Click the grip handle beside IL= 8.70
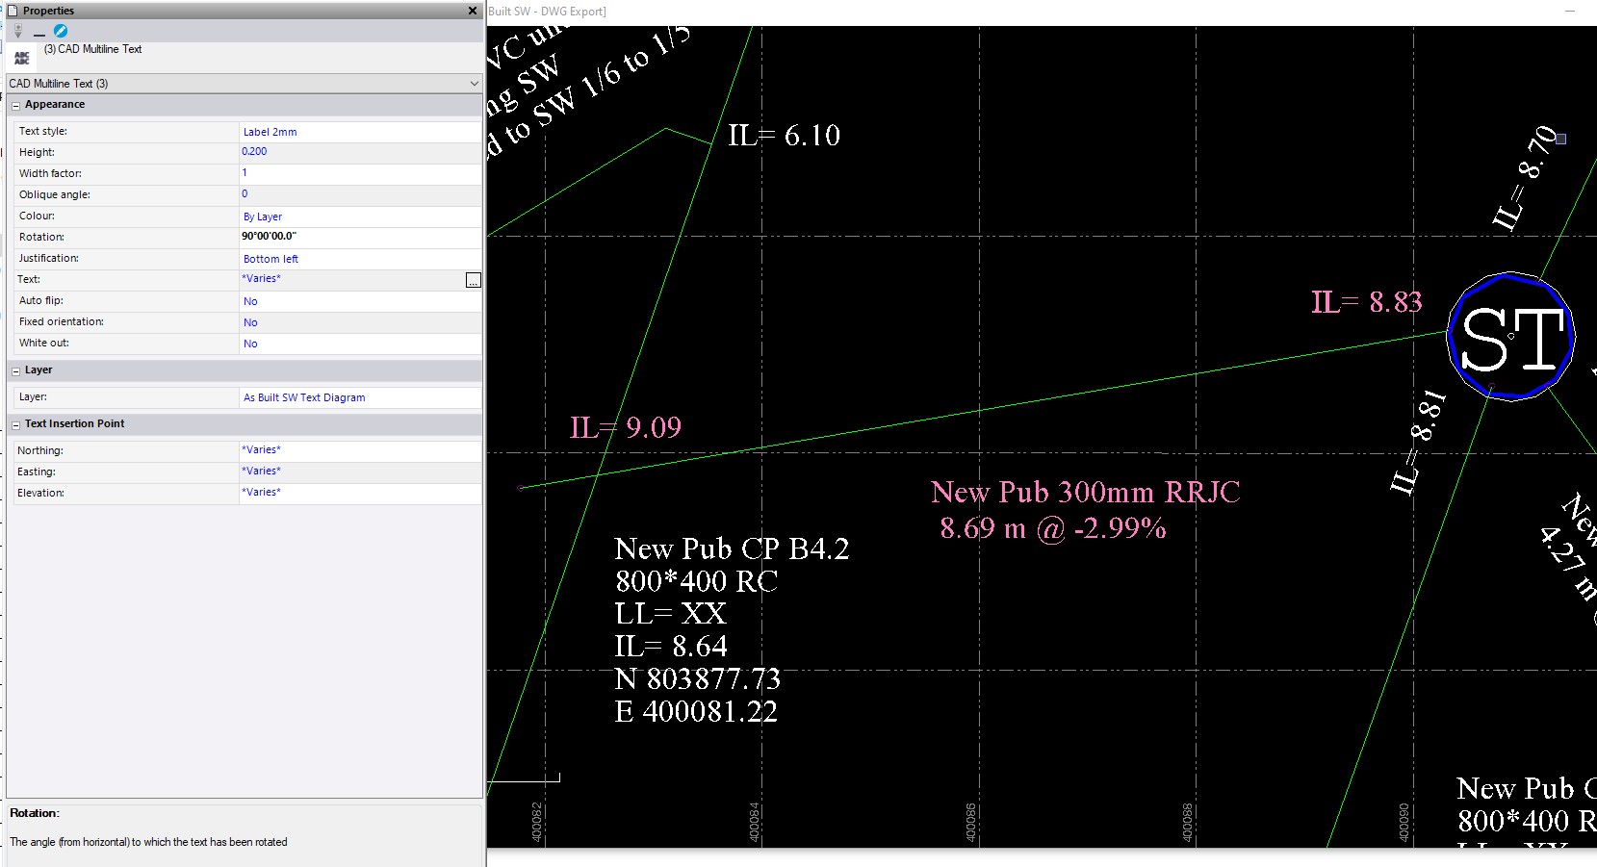This screenshot has height=867, width=1597. coord(1561,140)
